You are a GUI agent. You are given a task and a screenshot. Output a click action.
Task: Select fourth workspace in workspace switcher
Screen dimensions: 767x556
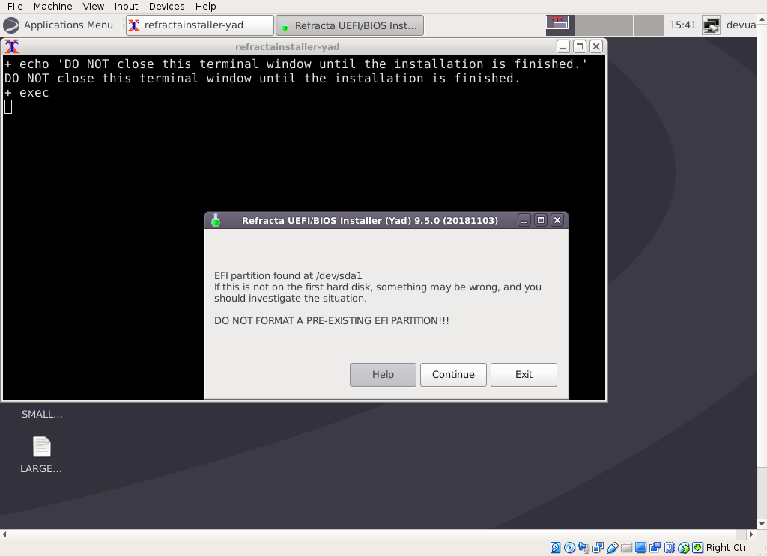[649, 25]
